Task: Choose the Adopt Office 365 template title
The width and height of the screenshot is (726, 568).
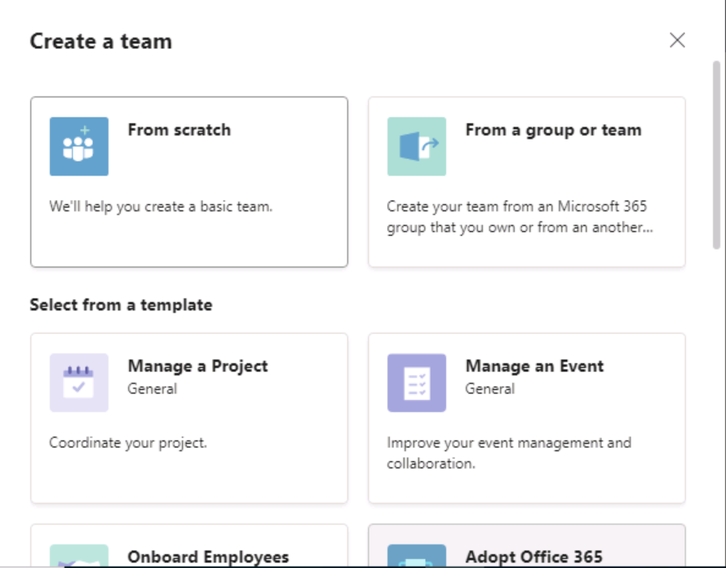Action: [533, 557]
